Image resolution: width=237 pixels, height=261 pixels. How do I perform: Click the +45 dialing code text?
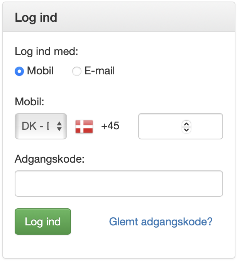tap(110, 126)
